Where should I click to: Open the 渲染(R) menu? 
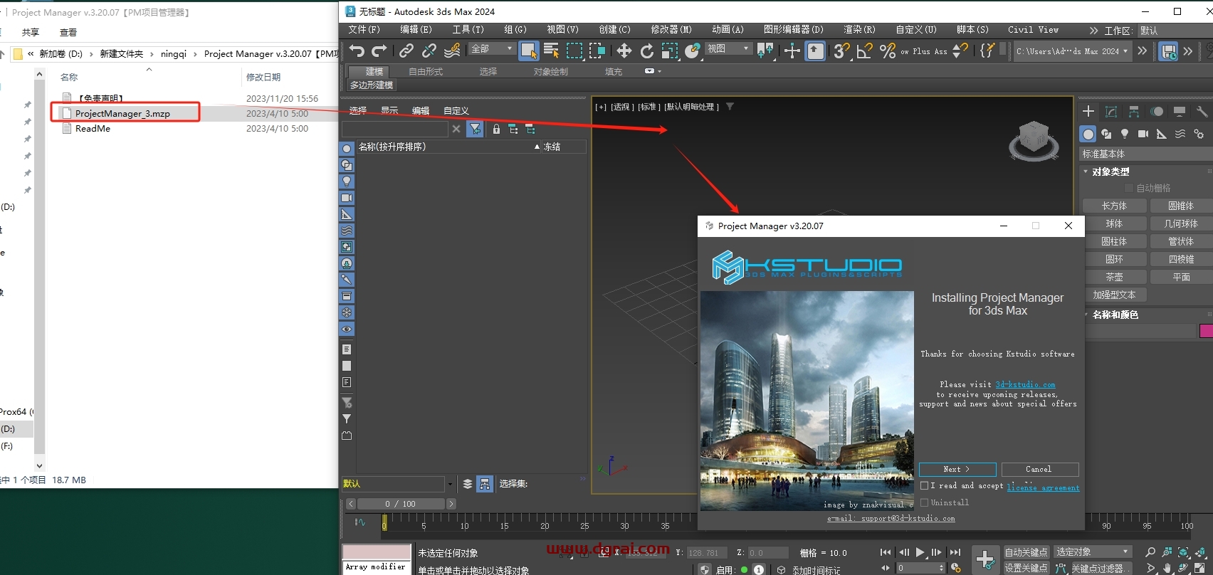click(x=859, y=30)
